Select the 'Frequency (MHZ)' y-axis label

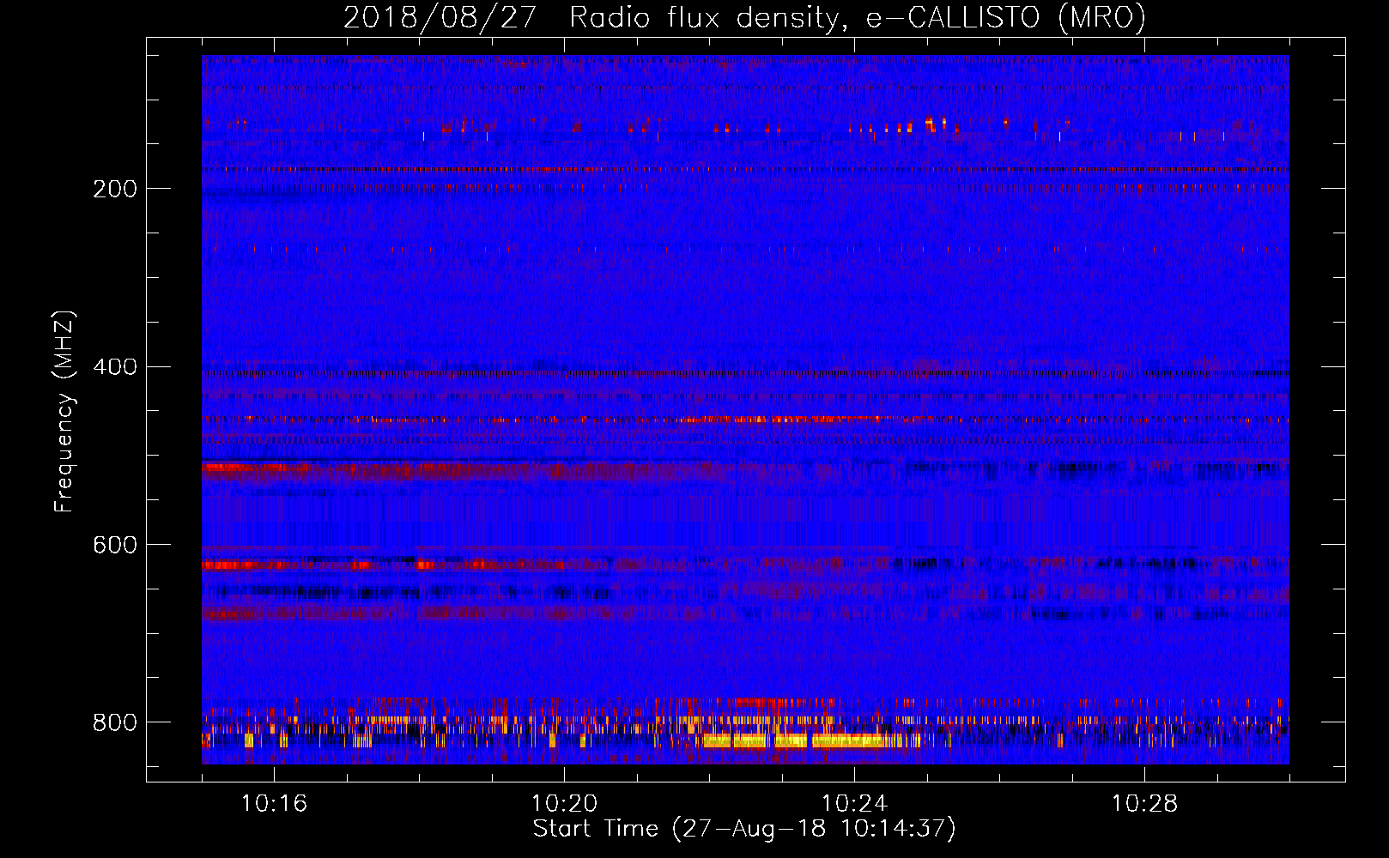point(64,412)
